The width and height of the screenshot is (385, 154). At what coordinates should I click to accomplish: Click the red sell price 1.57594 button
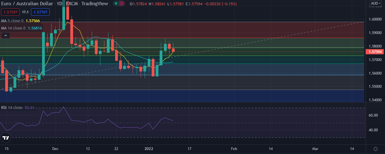pyautogui.click(x=10, y=12)
